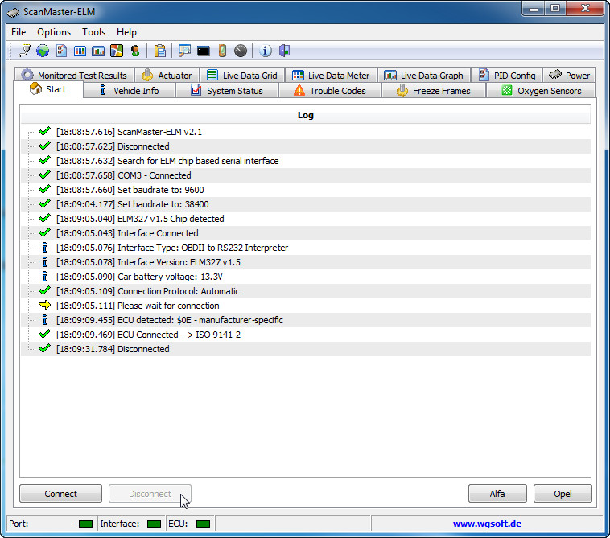Click the magnifier search toolbar icon
The height and width of the screenshot is (538, 610).
point(185,51)
